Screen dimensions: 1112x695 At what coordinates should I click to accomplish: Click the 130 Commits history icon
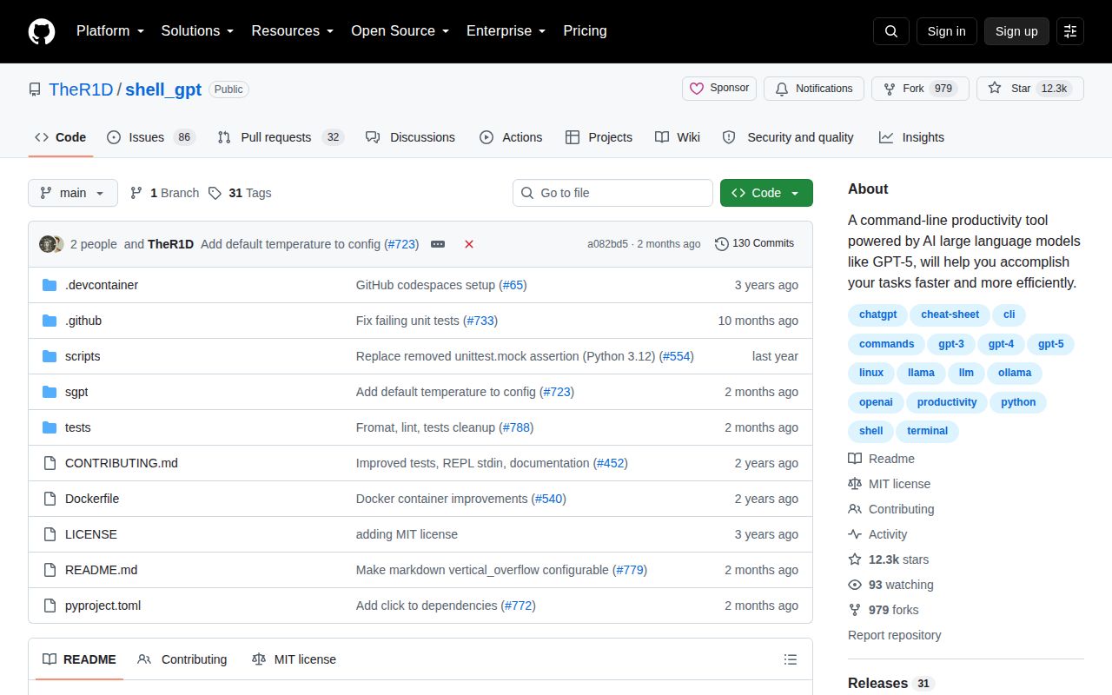[721, 243]
